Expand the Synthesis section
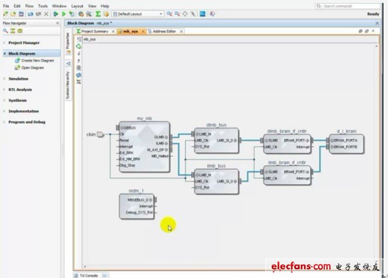Image resolution: width=388 pixels, height=278 pixels. [17, 100]
